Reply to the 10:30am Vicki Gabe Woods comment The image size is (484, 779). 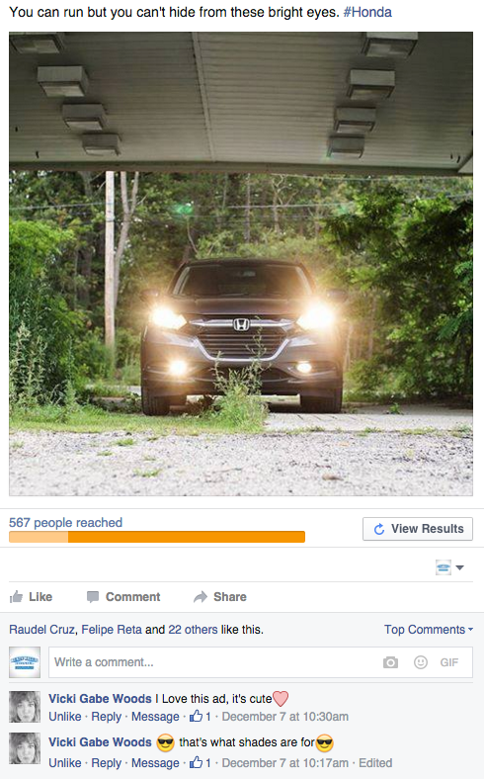(x=107, y=717)
